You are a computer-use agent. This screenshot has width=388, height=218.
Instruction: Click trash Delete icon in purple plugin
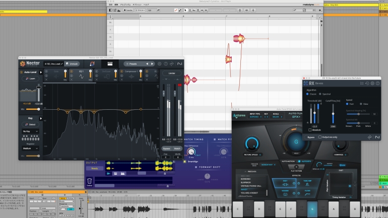[89, 181]
